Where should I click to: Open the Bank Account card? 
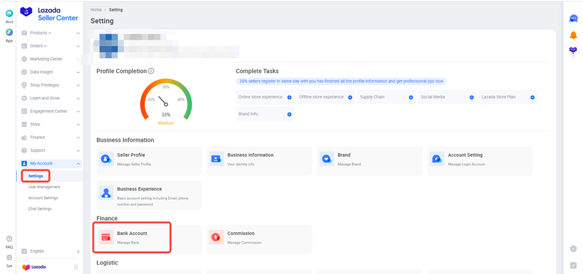(x=133, y=238)
